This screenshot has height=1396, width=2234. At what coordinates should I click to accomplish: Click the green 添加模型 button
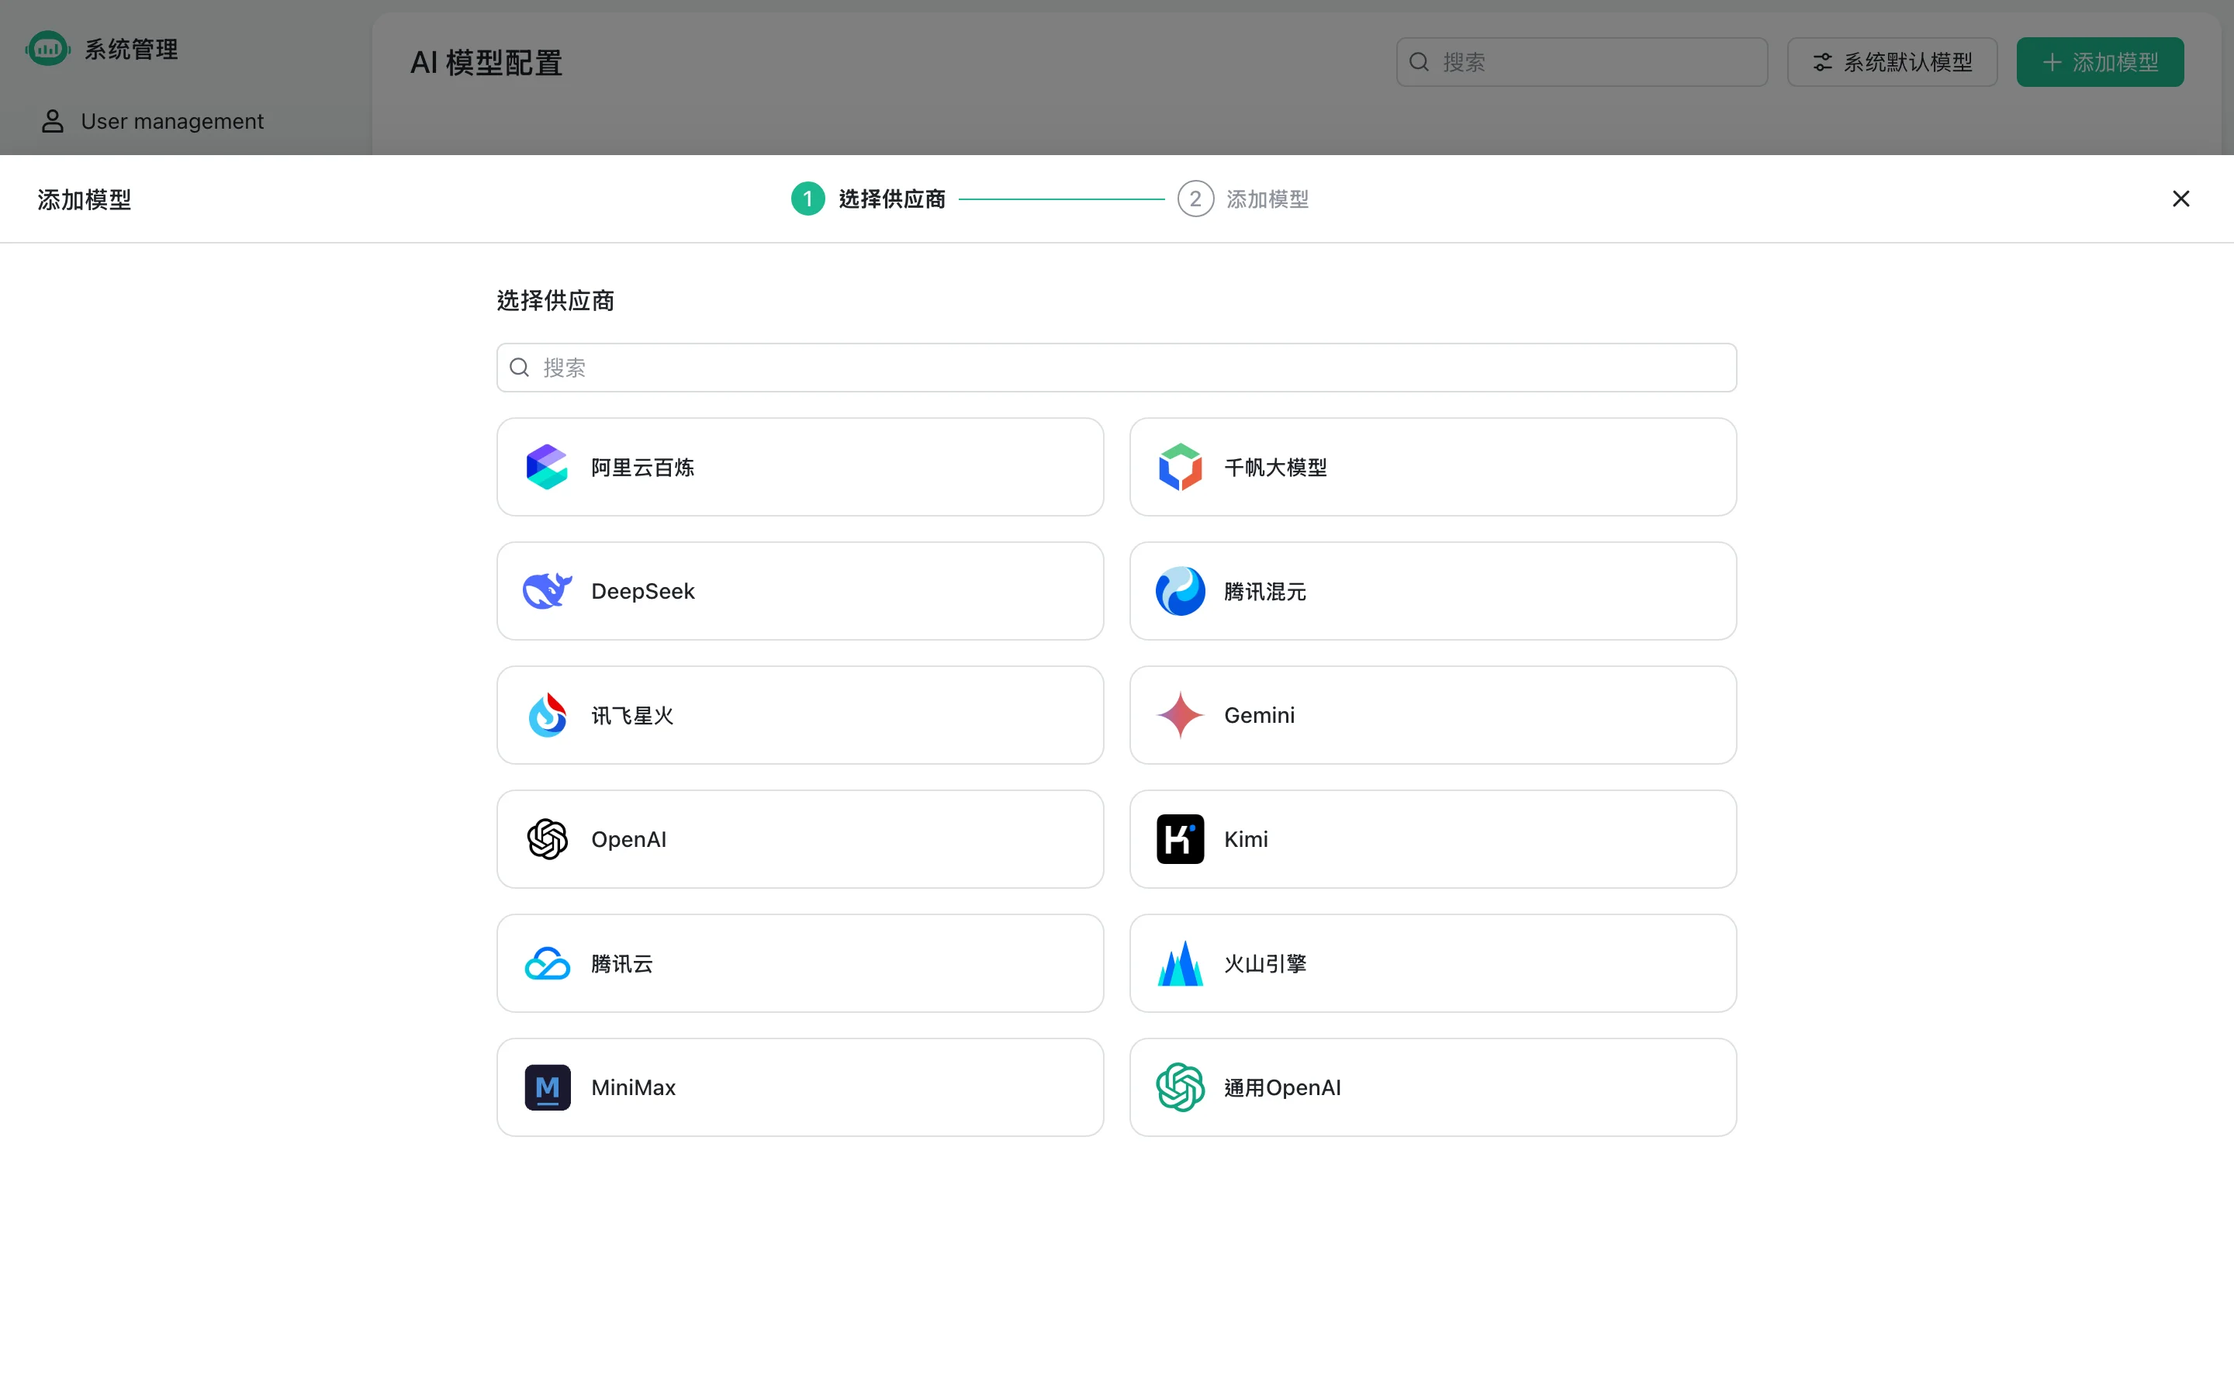(2100, 62)
